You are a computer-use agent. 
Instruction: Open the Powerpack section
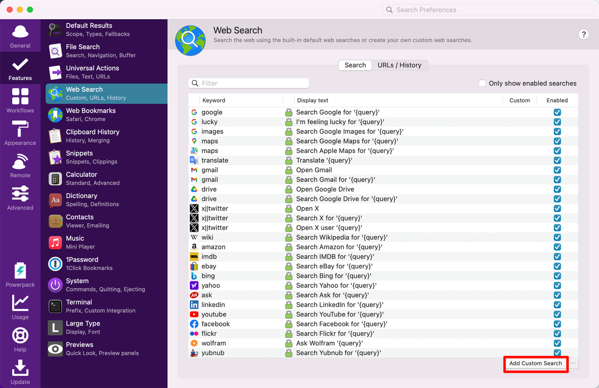tap(20, 274)
